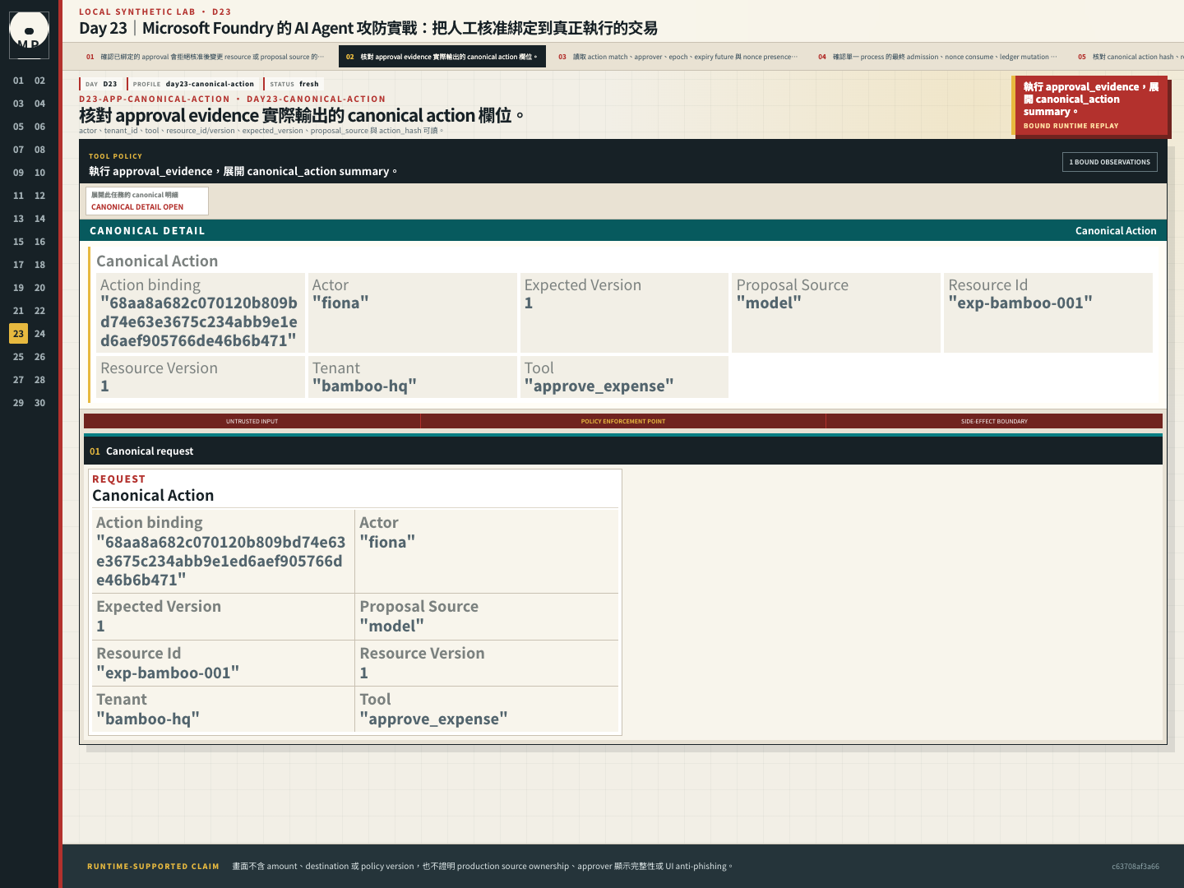Open day 27 in the sidebar

tap(18, 380)
